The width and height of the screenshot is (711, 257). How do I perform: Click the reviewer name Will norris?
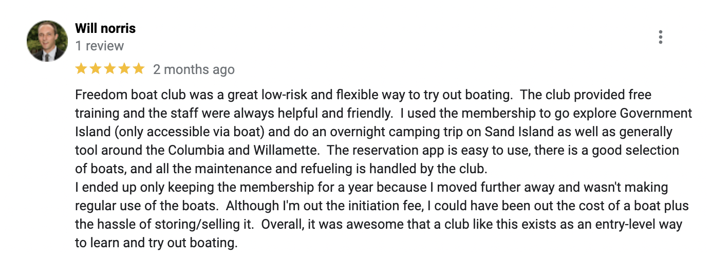(x=105, y=28)
